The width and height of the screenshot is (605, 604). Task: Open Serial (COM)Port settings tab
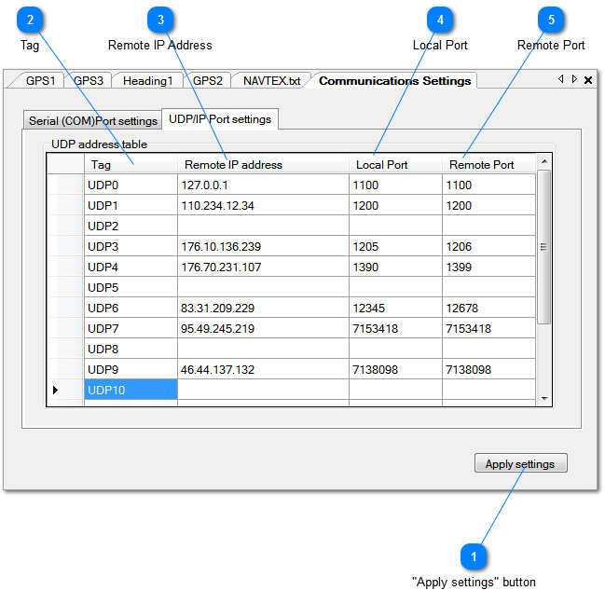point(93,121)
